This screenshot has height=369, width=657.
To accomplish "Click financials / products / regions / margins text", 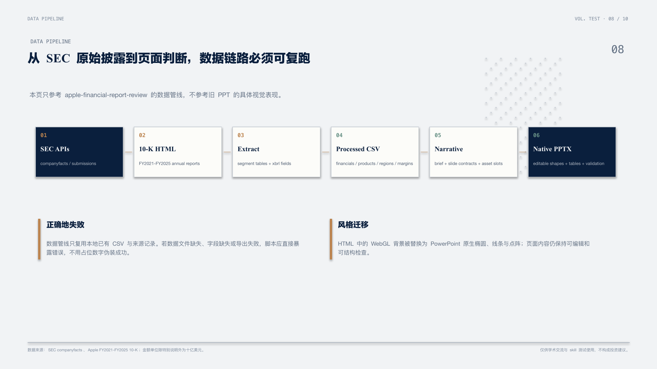I will [x=374, y=163].
